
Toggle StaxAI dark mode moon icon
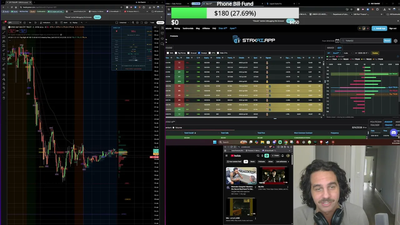point(363,28)
